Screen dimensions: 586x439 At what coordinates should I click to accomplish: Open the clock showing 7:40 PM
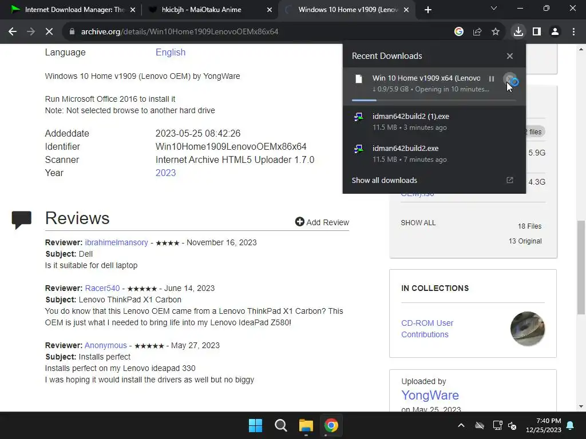point(544,425)
